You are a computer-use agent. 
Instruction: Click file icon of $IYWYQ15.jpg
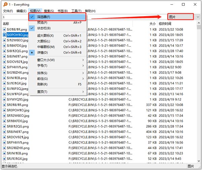pos(4,99)
